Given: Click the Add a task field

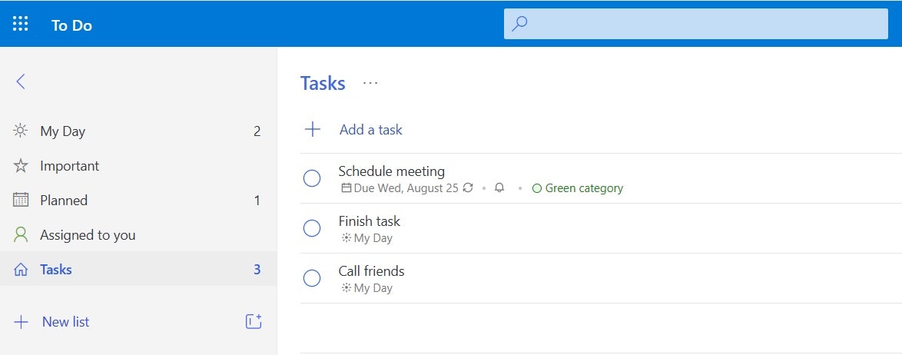Looking at the screenshot, I should 371,130.
